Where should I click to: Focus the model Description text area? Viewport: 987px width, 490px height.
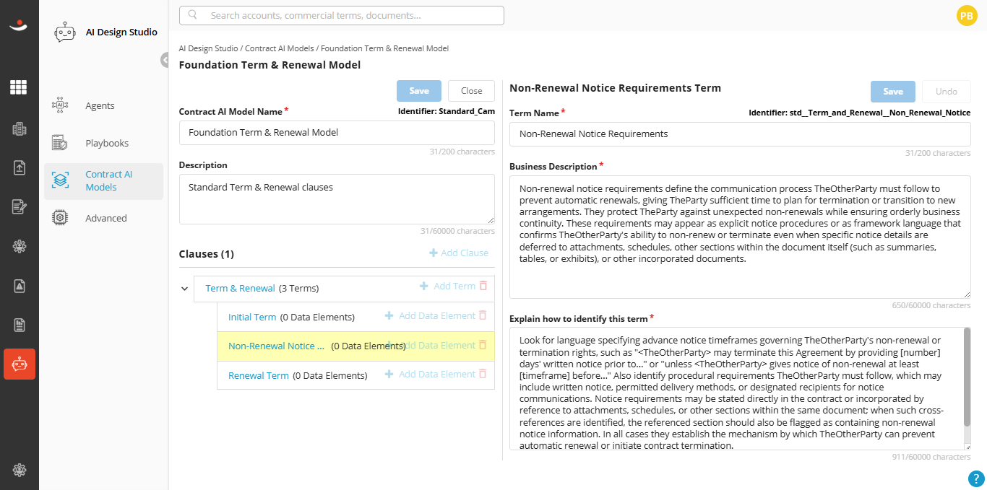(x=337, y=199)
